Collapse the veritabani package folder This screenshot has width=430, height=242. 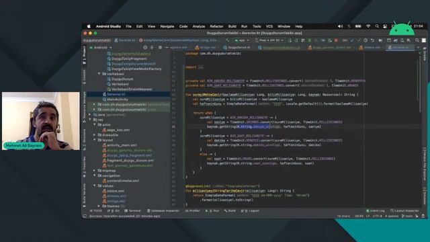[x=99, y=74]
